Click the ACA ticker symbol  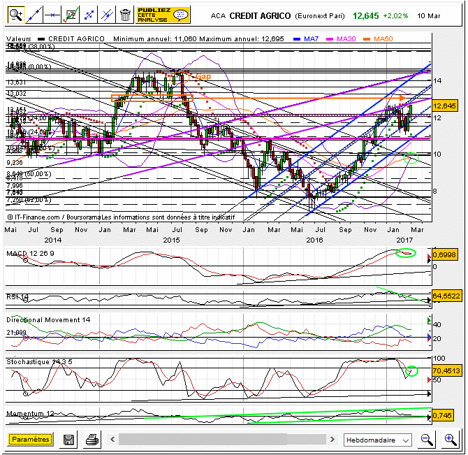pyautogui.click(x=218, y=16)
